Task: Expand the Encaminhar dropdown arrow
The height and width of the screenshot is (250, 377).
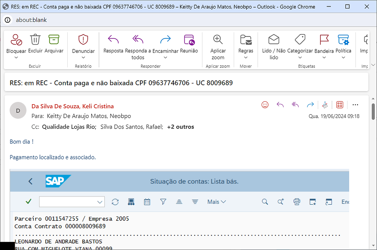Action: click(165, 57)
